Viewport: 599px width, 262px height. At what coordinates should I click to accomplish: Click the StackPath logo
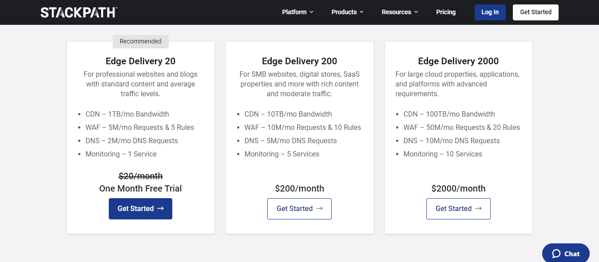pyautogui.click(x=79, y=12)
